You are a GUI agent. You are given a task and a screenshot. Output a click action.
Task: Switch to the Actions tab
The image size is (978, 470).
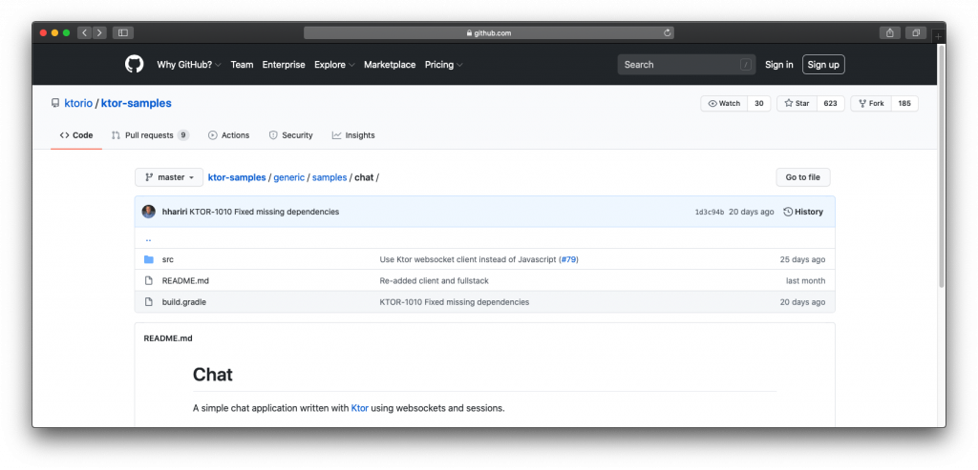(x=228, y=135)
